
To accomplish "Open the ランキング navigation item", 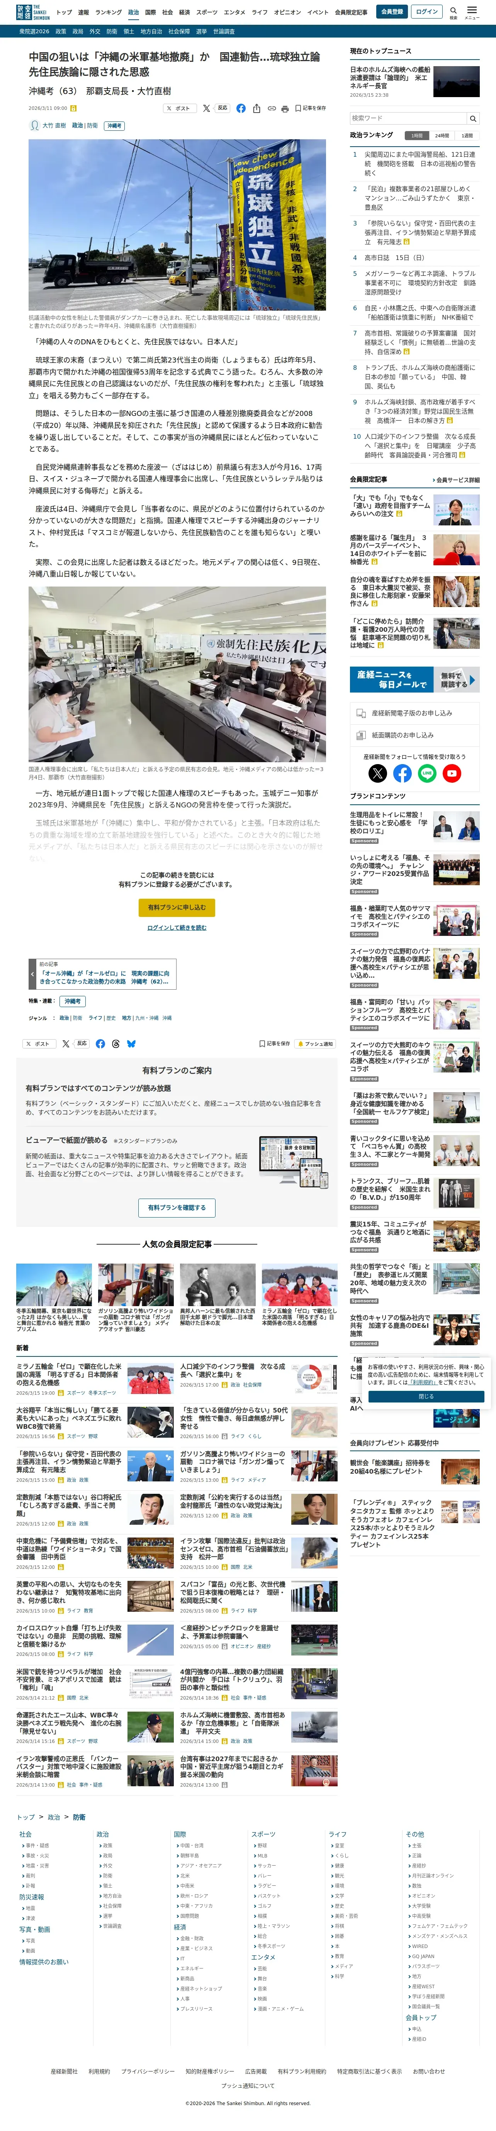I will [108, 12].
